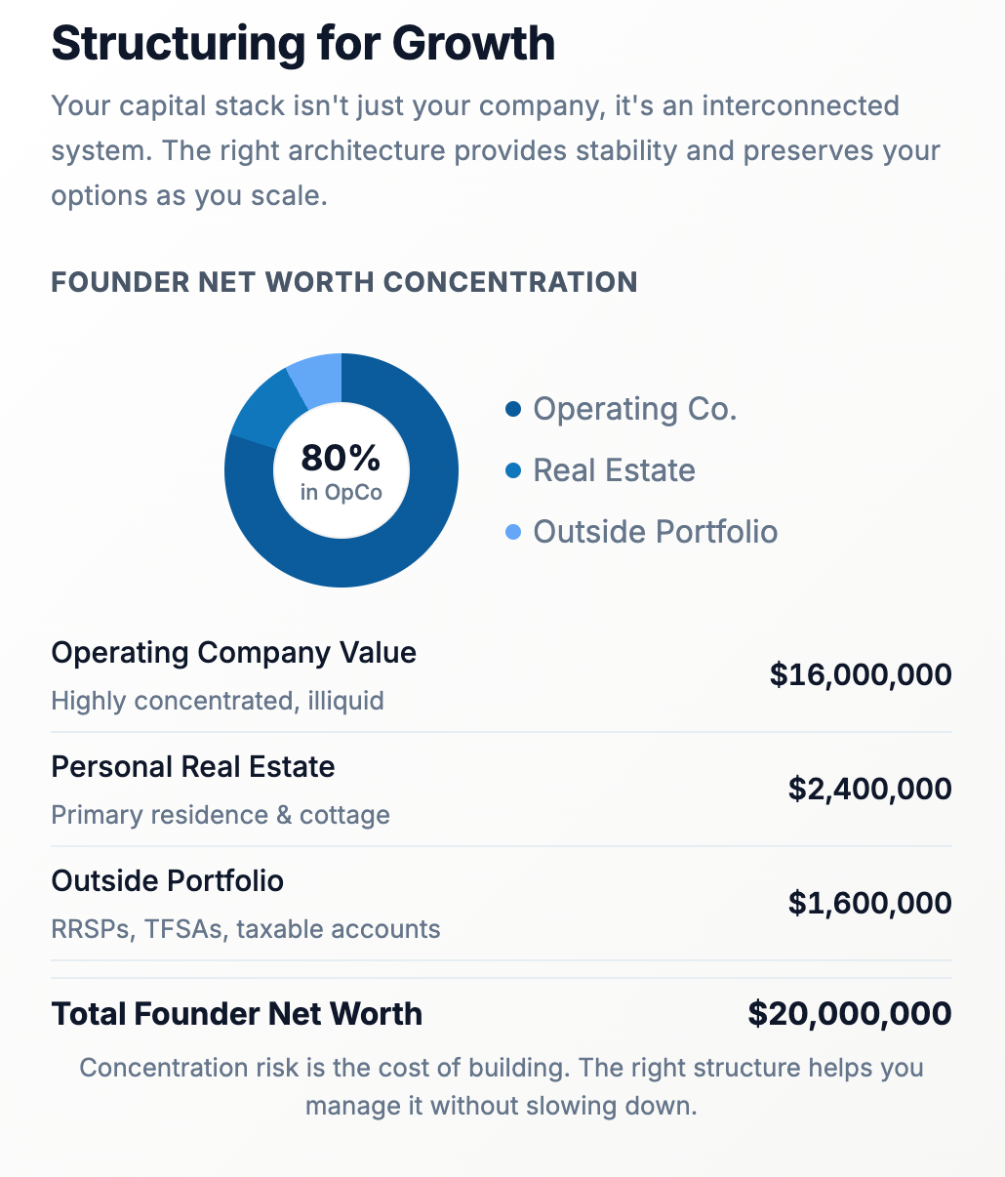Click the $2,400,000 amount

point(869,789)
